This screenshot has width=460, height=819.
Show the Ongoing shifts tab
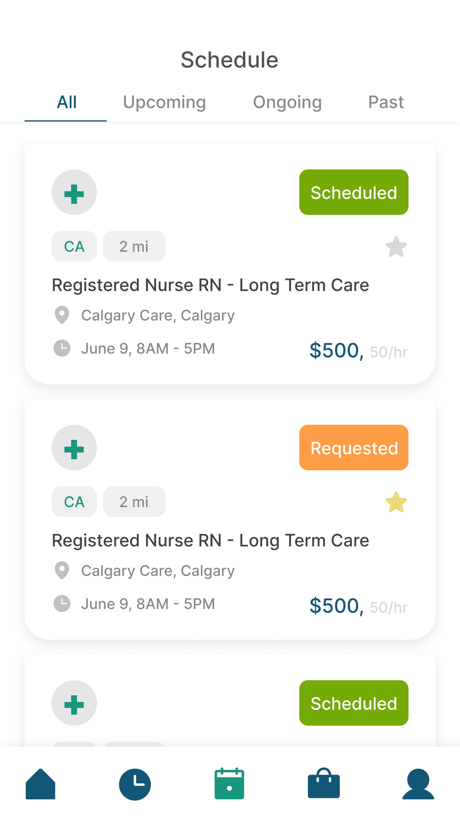point(287,103)
